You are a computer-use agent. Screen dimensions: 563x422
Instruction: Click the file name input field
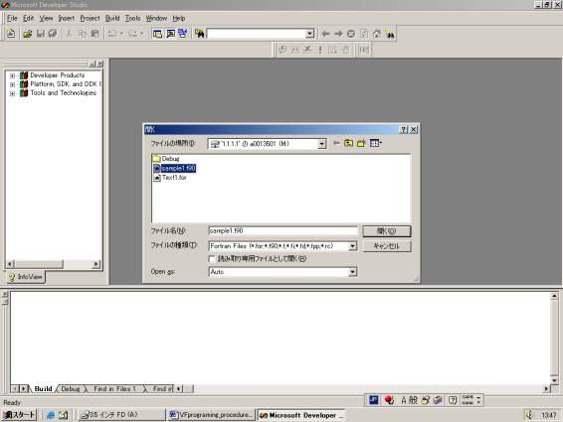point(282,231)
